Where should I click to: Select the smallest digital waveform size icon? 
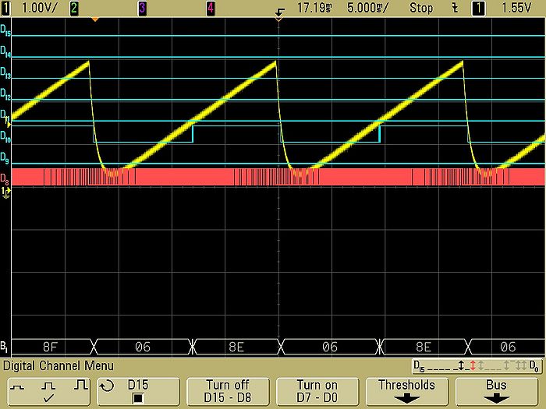pyautogui.click(x=18, y=385)
